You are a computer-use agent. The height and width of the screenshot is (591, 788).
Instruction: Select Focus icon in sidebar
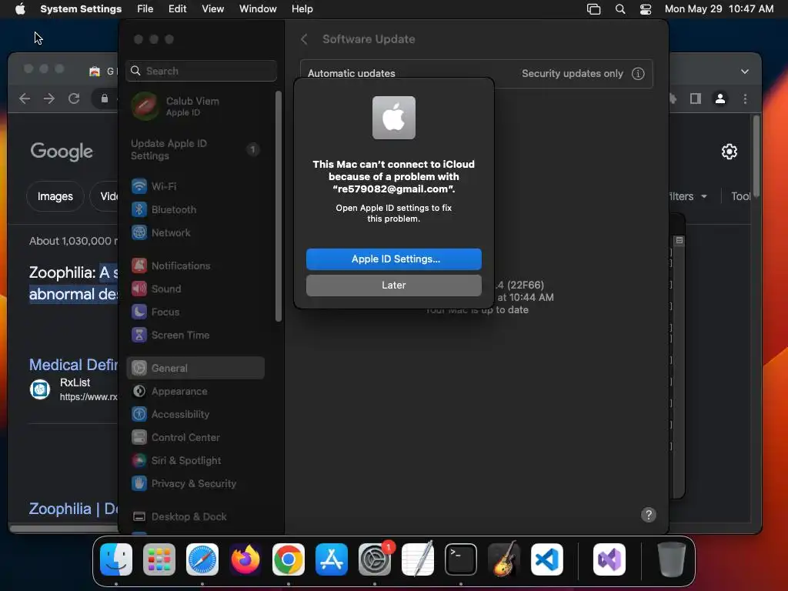coord(139,312)
